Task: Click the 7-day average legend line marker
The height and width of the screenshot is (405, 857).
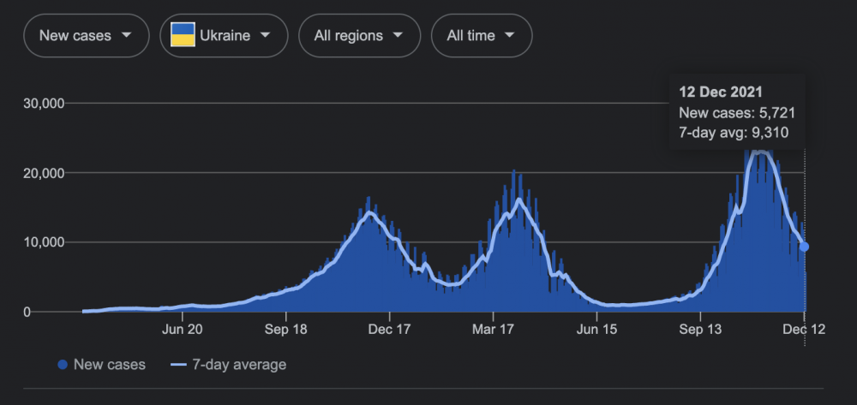Action: pyautogui.click(x=177, y=365)
